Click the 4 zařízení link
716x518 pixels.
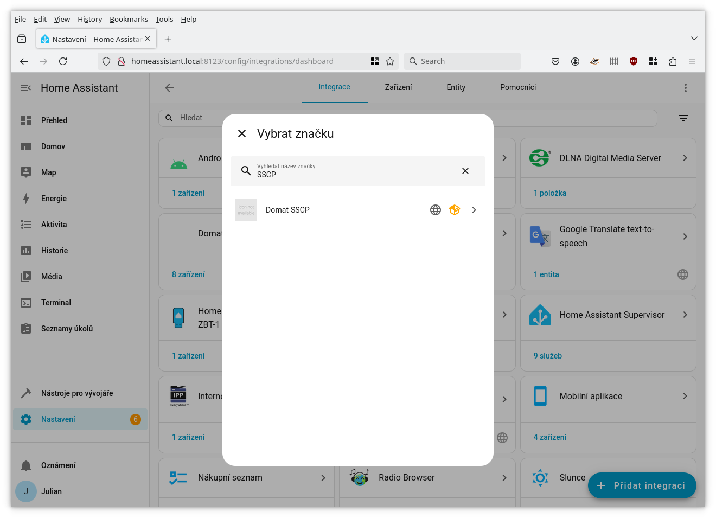click(x=549, y=437)
